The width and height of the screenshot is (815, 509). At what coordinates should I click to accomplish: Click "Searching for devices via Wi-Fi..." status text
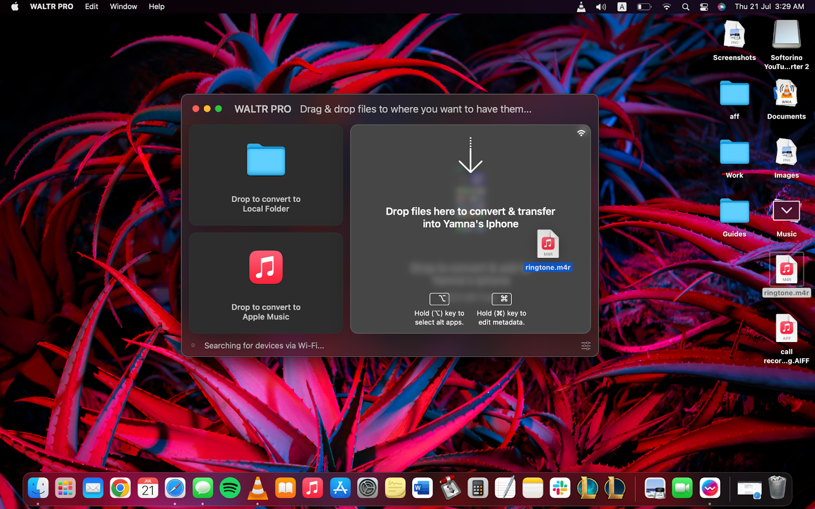coord(264,346)
